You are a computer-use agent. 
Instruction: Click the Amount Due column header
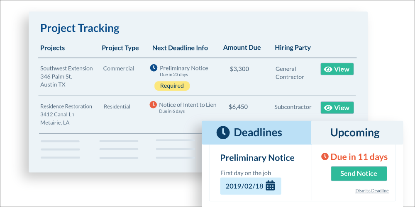(242, 47)
